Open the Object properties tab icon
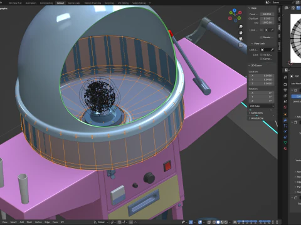Image resolution: width=301 pixels, height=225 pixels. coord(285,114)
